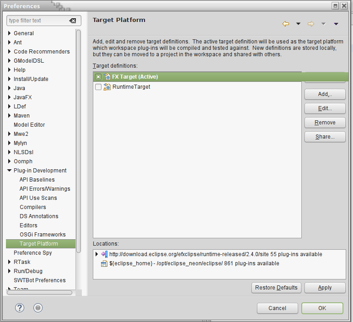Click the preference tree horizontal scrollbar
The width and height of the screenshot is (353, 322).
tap(40, 293)
